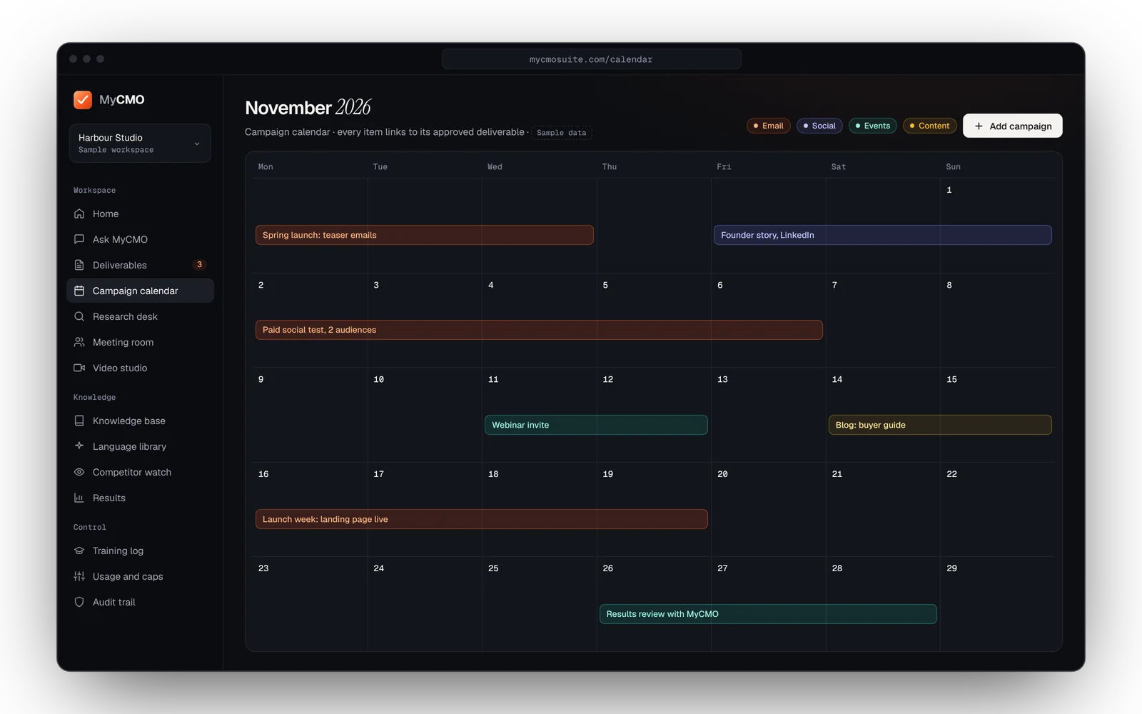Open the Webinar invite event
Screen dimensions: 1142x714
[596, 425]
